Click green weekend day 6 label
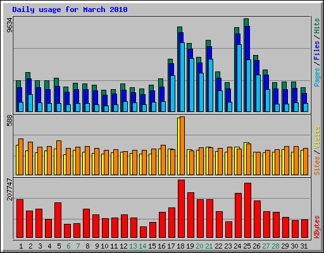Image resolution: width=324 pixels, height=253 pixels. [x=68, y=246]
